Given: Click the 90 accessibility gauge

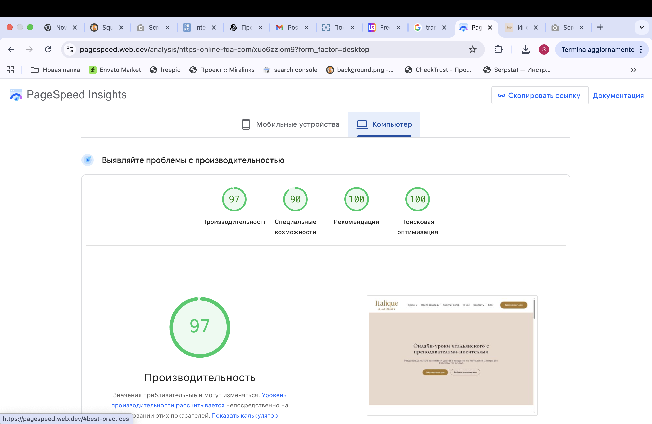Looking at the screenshot, I should 295,199.
